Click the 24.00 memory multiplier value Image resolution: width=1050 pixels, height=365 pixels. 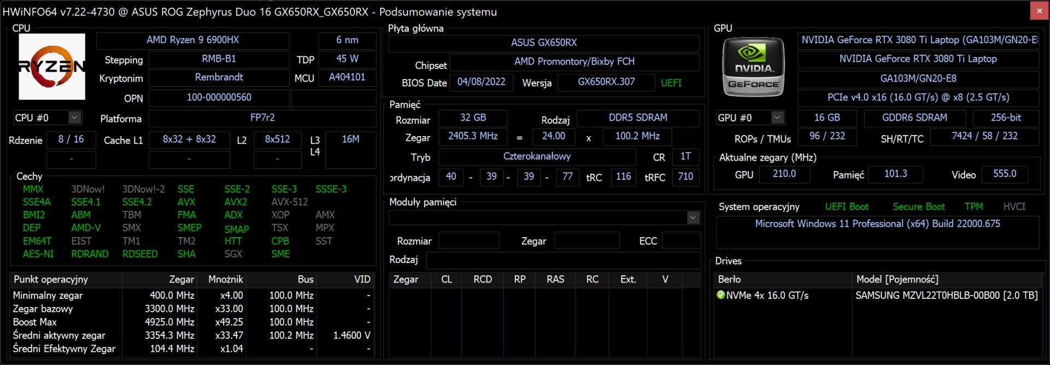pos(553,136)
